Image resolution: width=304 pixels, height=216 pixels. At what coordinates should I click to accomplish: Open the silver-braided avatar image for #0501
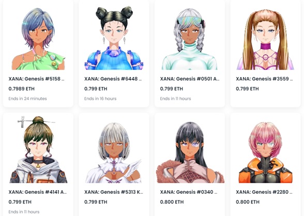190,38
